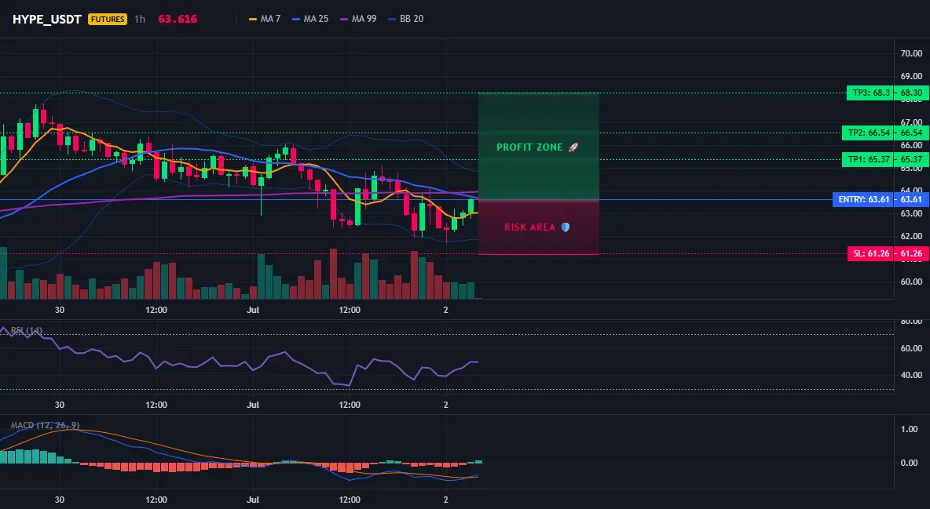
Task: Click the 0.00 MACD axis value
Action: click(910, 463)
